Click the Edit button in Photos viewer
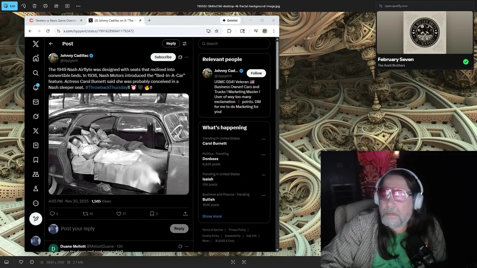Viewport: 477px width, 268px height. pyautogui.click(x=9, y=6)
